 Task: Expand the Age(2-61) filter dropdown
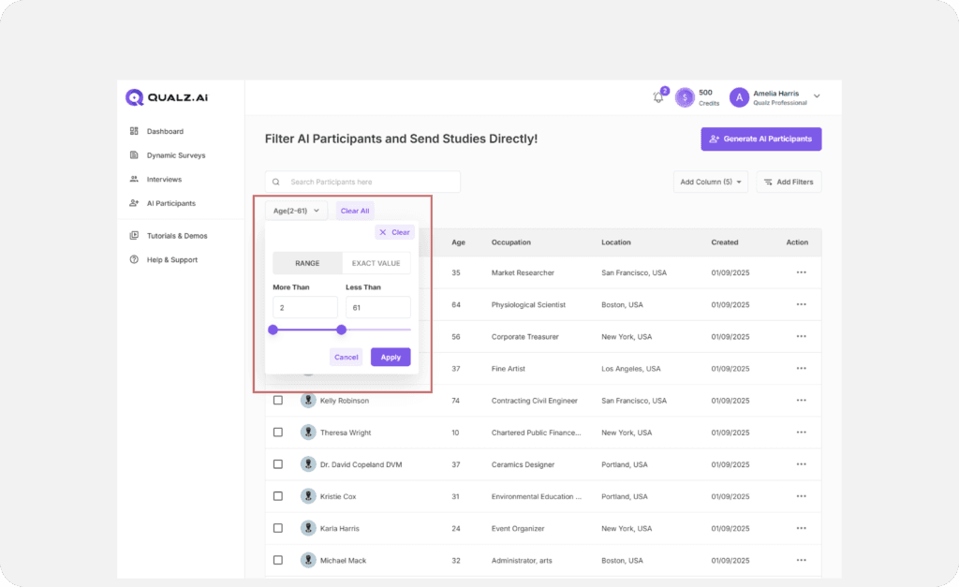[x=296, y=211]
